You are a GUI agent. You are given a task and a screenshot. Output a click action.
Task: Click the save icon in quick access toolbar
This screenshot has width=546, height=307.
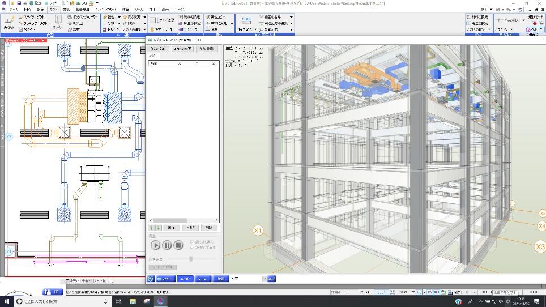point(19,3)
